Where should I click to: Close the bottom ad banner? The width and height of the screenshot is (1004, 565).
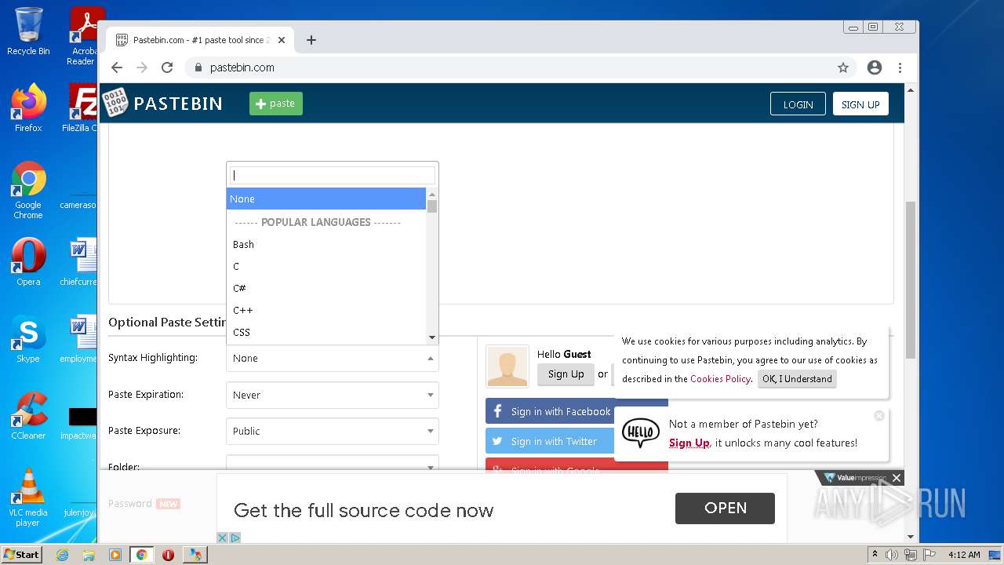[x=897, y=478]
